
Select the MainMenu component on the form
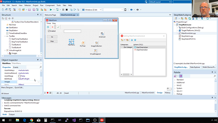[71, 42]
